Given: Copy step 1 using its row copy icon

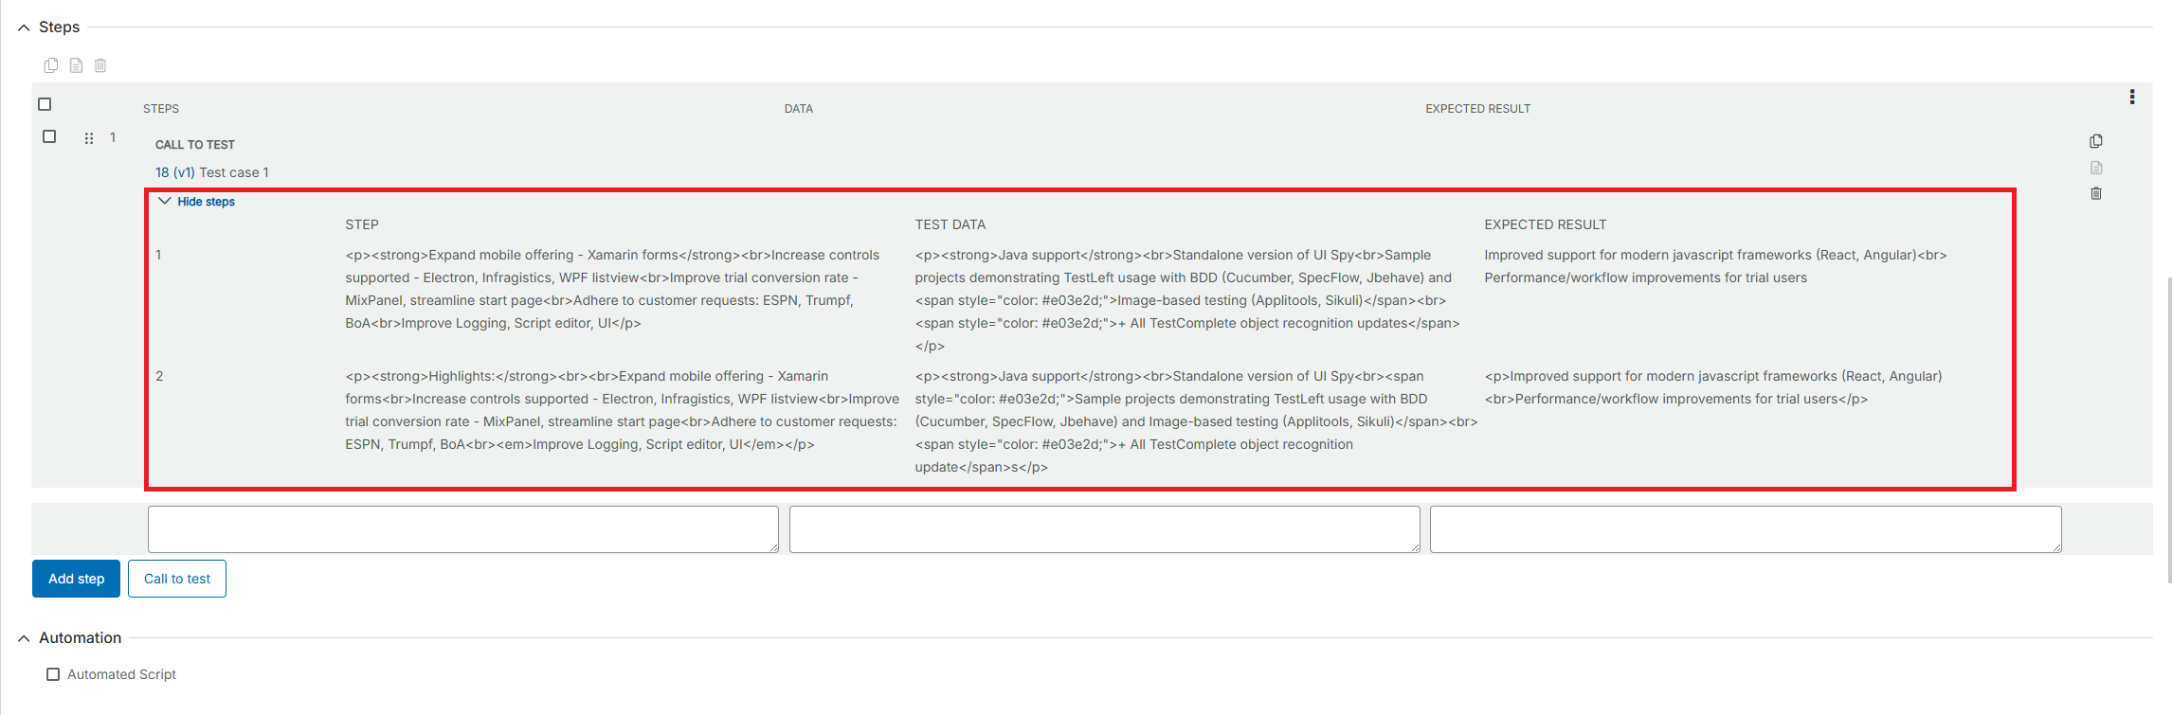Looking at the screenshot, I should [x=2095, y=141].
